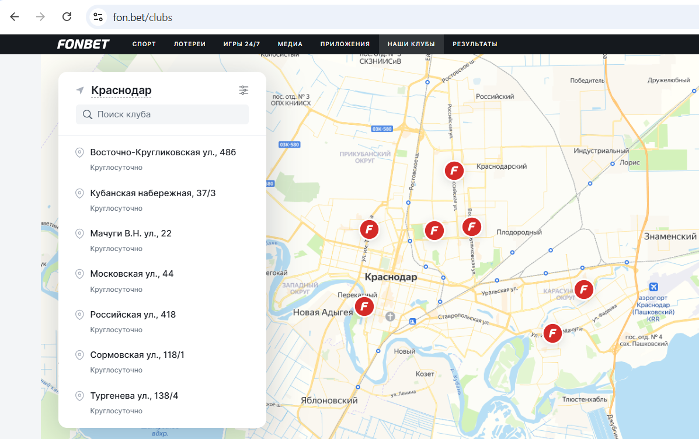Click Fonbet marker on ул. Мачуги
Image resolution: width=699 pixels, height=439 pixels.
coord(553,333)
